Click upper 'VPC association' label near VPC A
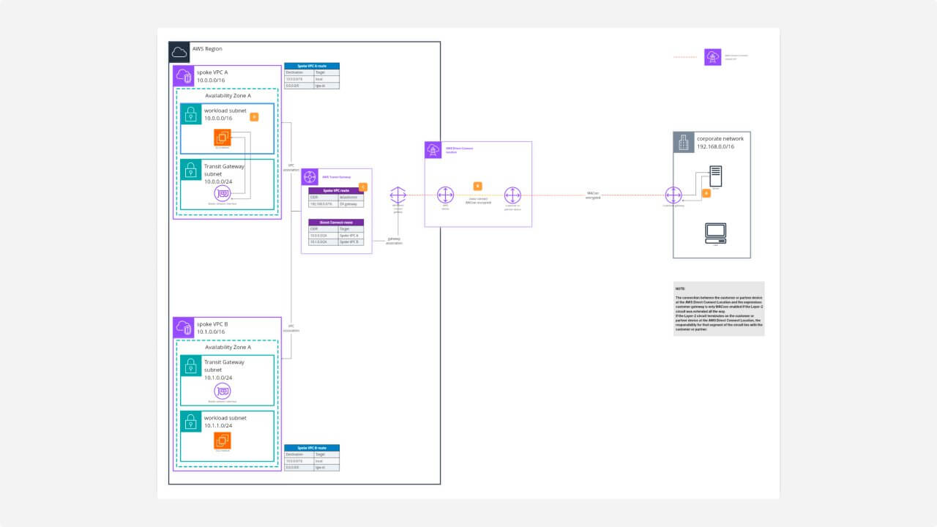 click(x=291, y=168)
